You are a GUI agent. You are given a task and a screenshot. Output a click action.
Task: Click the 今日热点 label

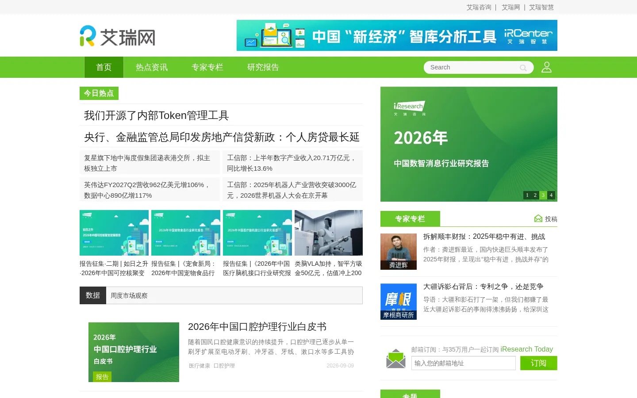tap(99, 93)
